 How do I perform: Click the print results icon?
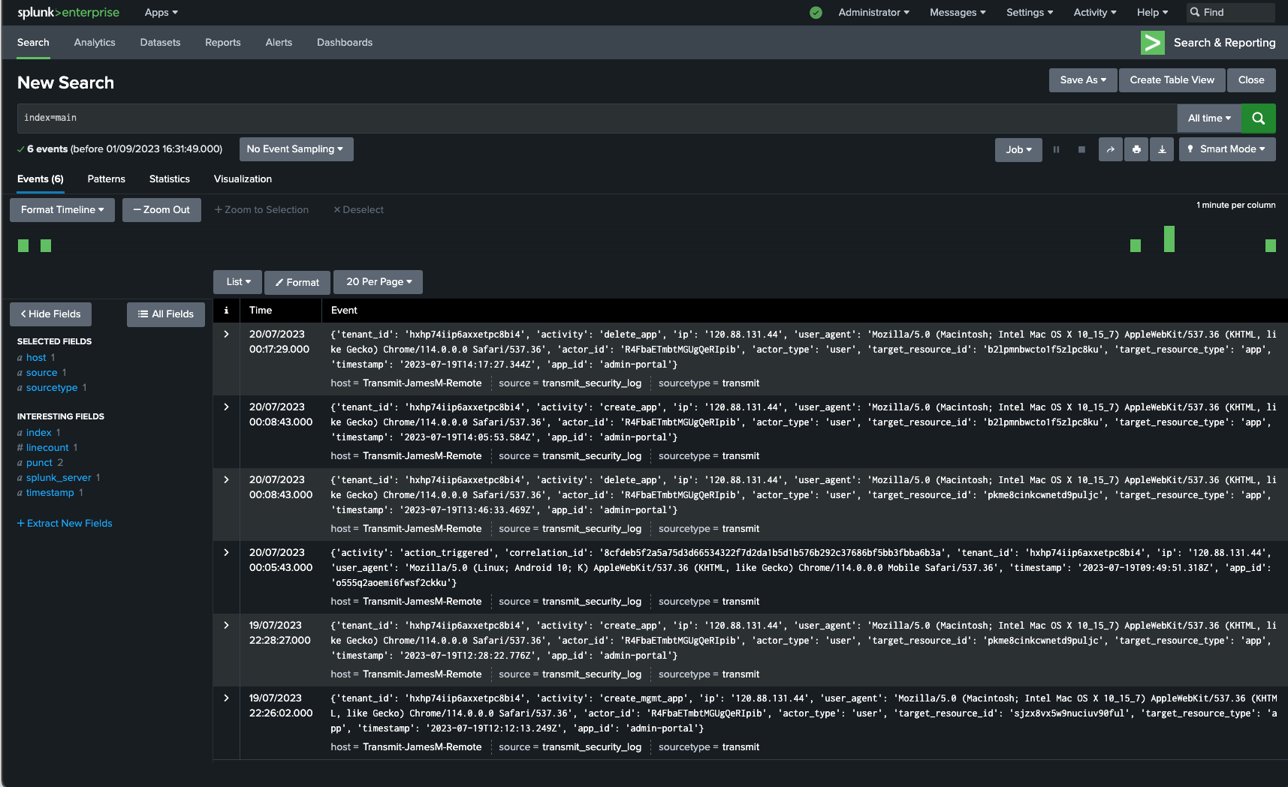pos(1136,149)
